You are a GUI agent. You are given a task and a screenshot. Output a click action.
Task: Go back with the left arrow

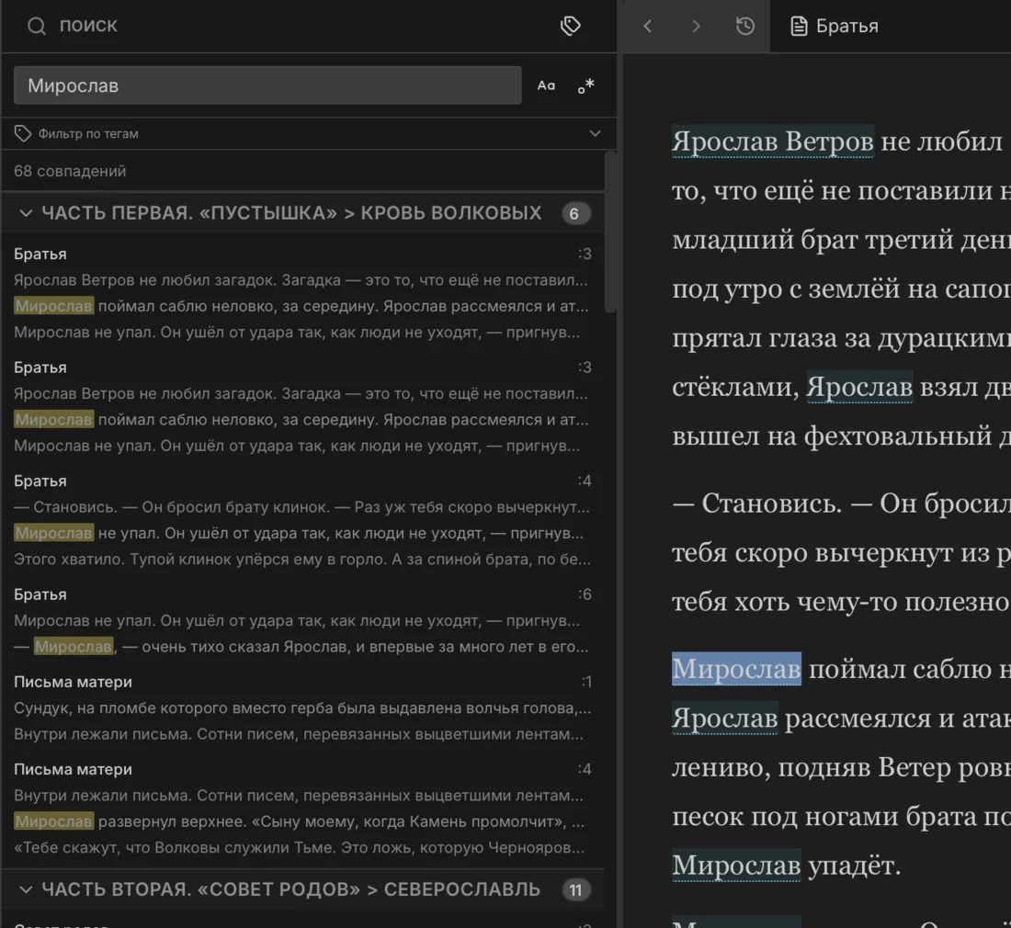(x=648, y=26)
